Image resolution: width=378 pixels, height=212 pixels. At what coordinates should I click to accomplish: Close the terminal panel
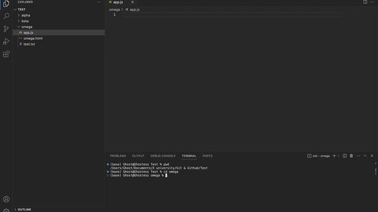(372, 156)
